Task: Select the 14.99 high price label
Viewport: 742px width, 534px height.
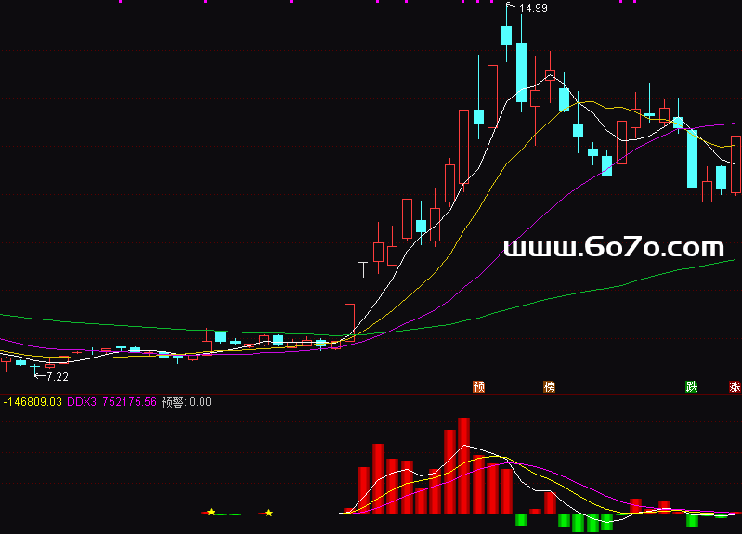Action: point(533,8)
